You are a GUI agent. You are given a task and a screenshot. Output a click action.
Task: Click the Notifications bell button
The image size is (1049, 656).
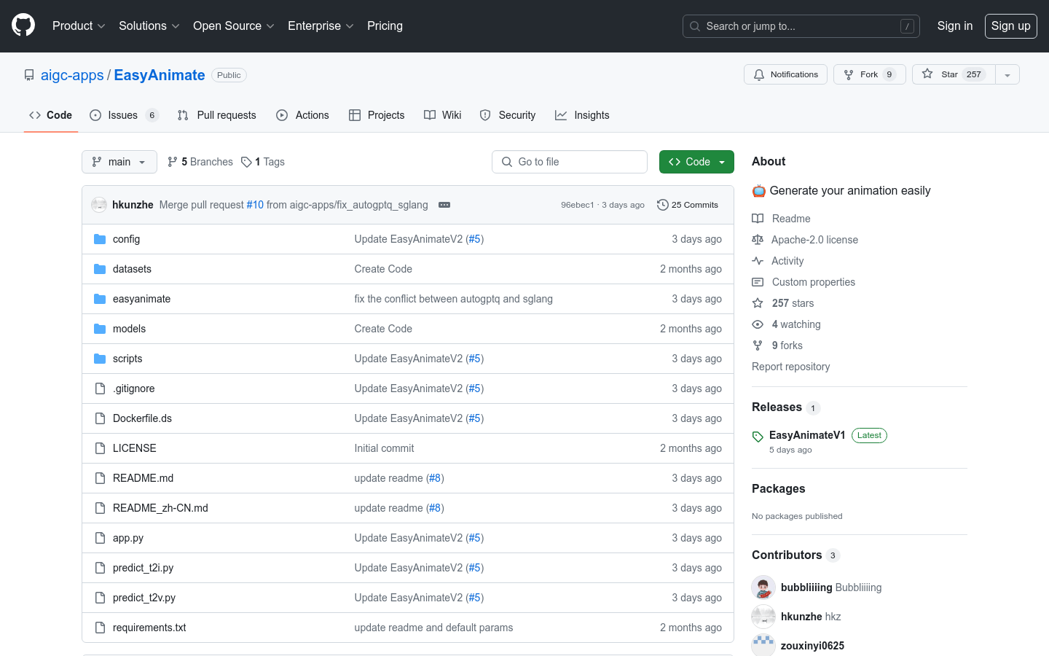pos(785,74)
